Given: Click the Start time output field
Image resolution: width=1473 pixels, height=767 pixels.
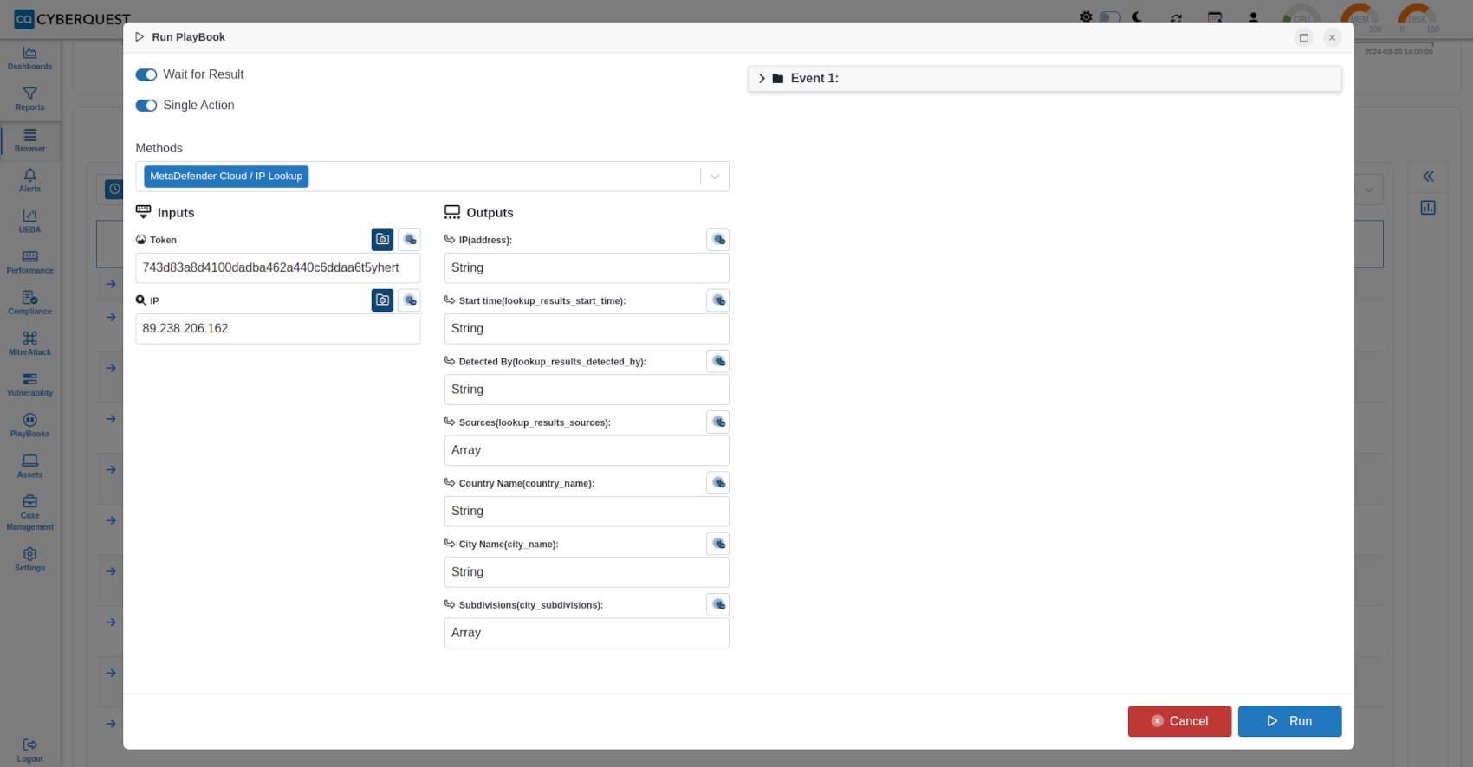Looking at the screenshot, I should [x=587, y=329].
